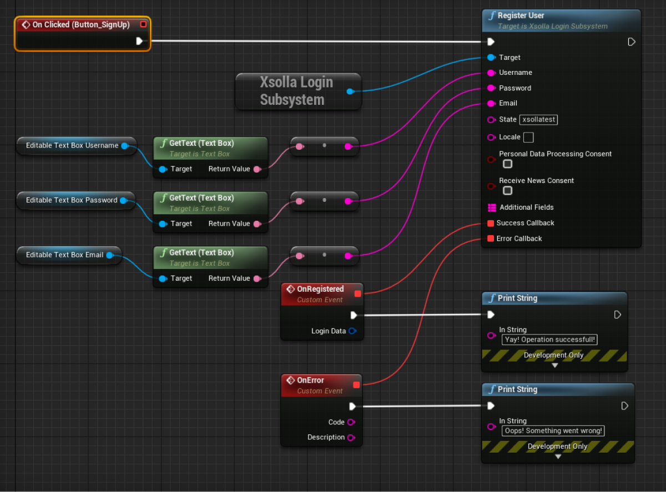Expand the successful Print String node options
Viewport: 666px width, 492px height.
pos(554,366)
